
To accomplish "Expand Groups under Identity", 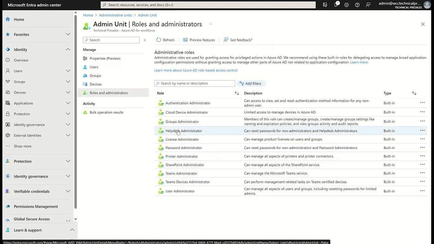I will coord(68,82).
